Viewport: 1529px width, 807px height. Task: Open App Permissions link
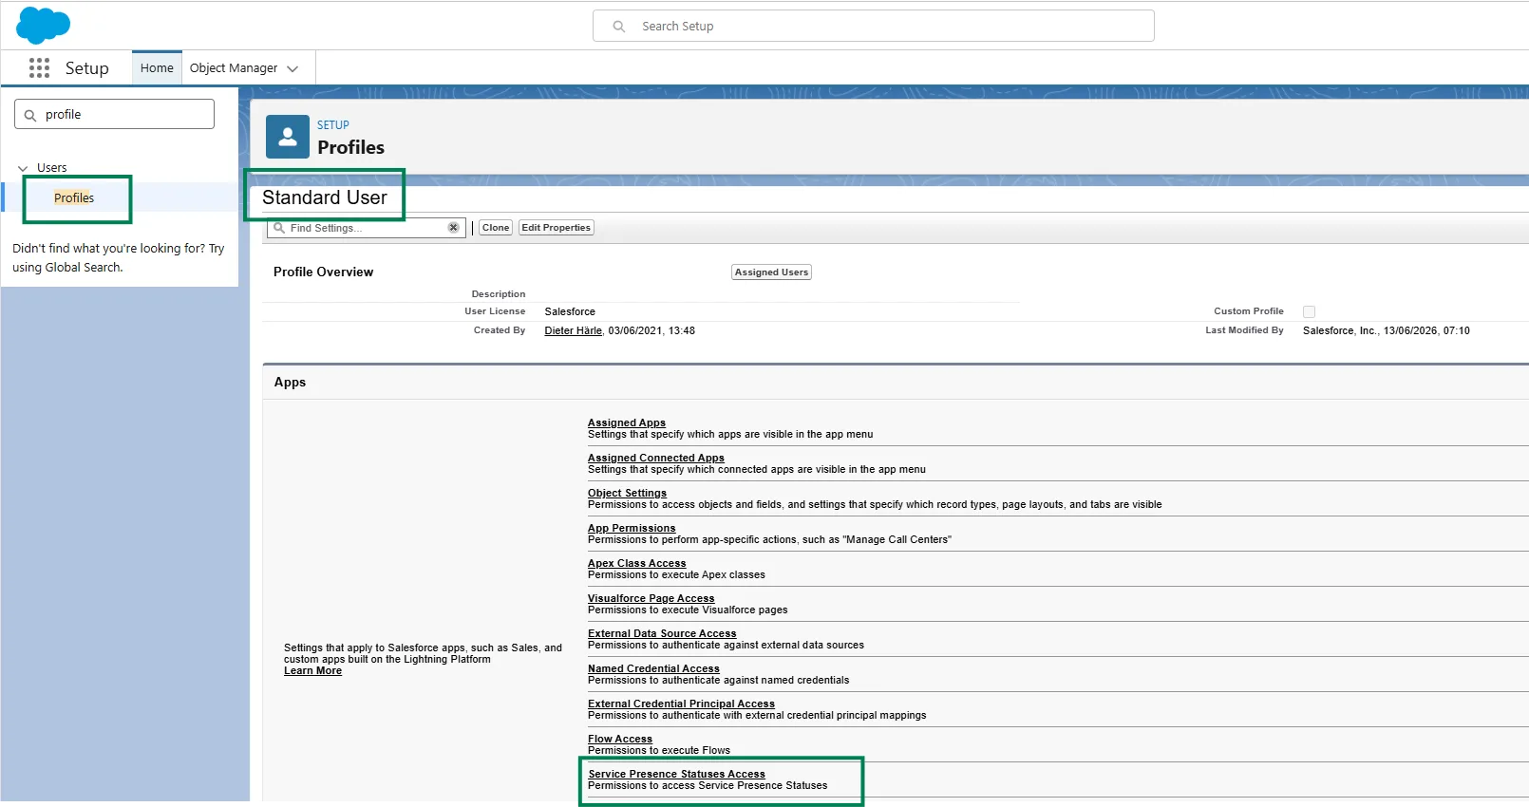click(x=632, y=528)
